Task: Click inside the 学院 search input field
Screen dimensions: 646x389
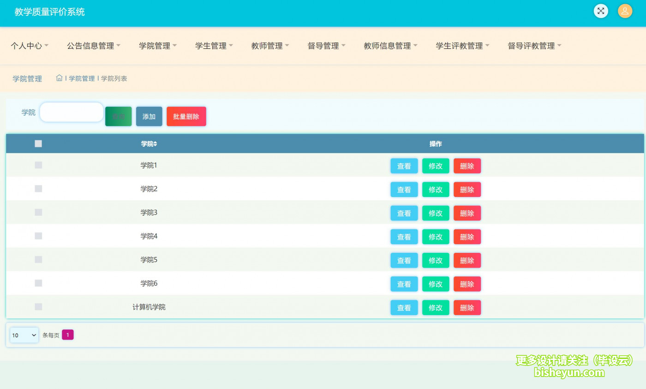Action: pyautogui.click(x=71, y=112)
